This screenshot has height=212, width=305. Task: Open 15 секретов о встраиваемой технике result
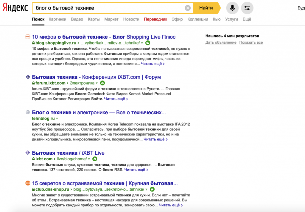pyautogui.click(x=105, y=183)
